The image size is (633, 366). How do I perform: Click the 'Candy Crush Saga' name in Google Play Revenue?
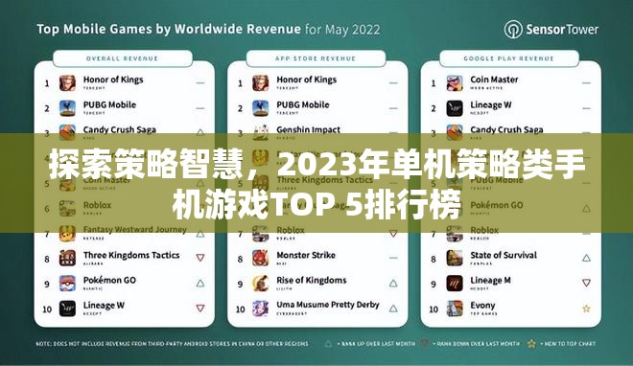click(x=506, y=129)
